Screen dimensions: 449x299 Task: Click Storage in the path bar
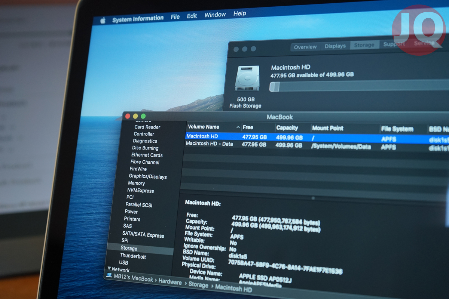pyautogui.click(x=198, y=285)
